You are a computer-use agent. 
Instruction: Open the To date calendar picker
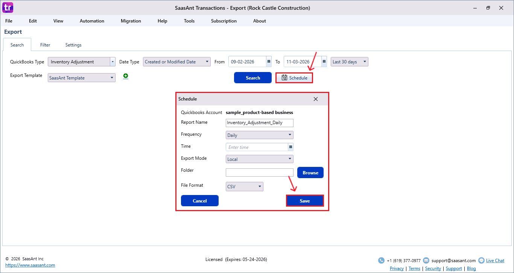tap(324, 62)
